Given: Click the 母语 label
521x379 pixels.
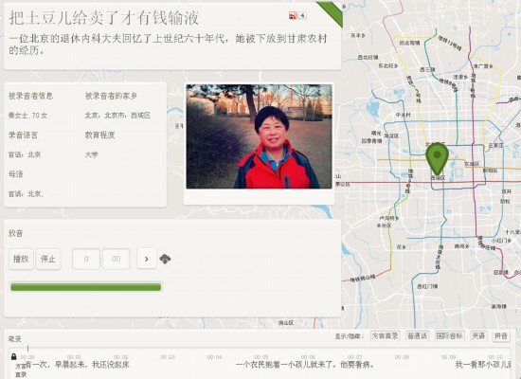Looking at the screenshot, I should [x=15, y=174].
